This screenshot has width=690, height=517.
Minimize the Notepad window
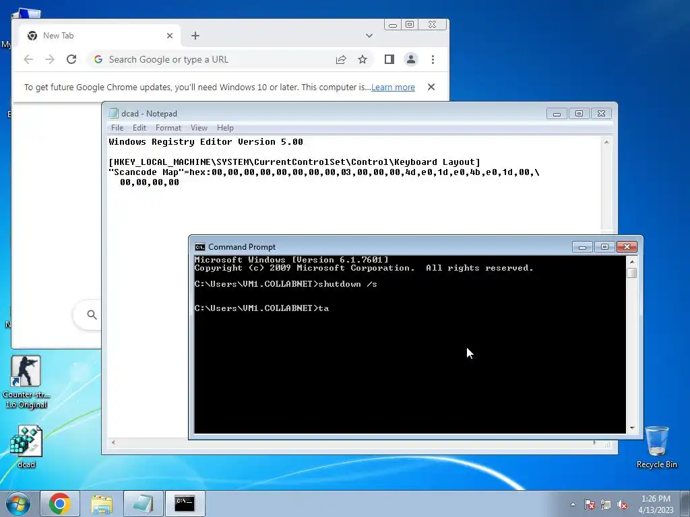tap(557, 114)
